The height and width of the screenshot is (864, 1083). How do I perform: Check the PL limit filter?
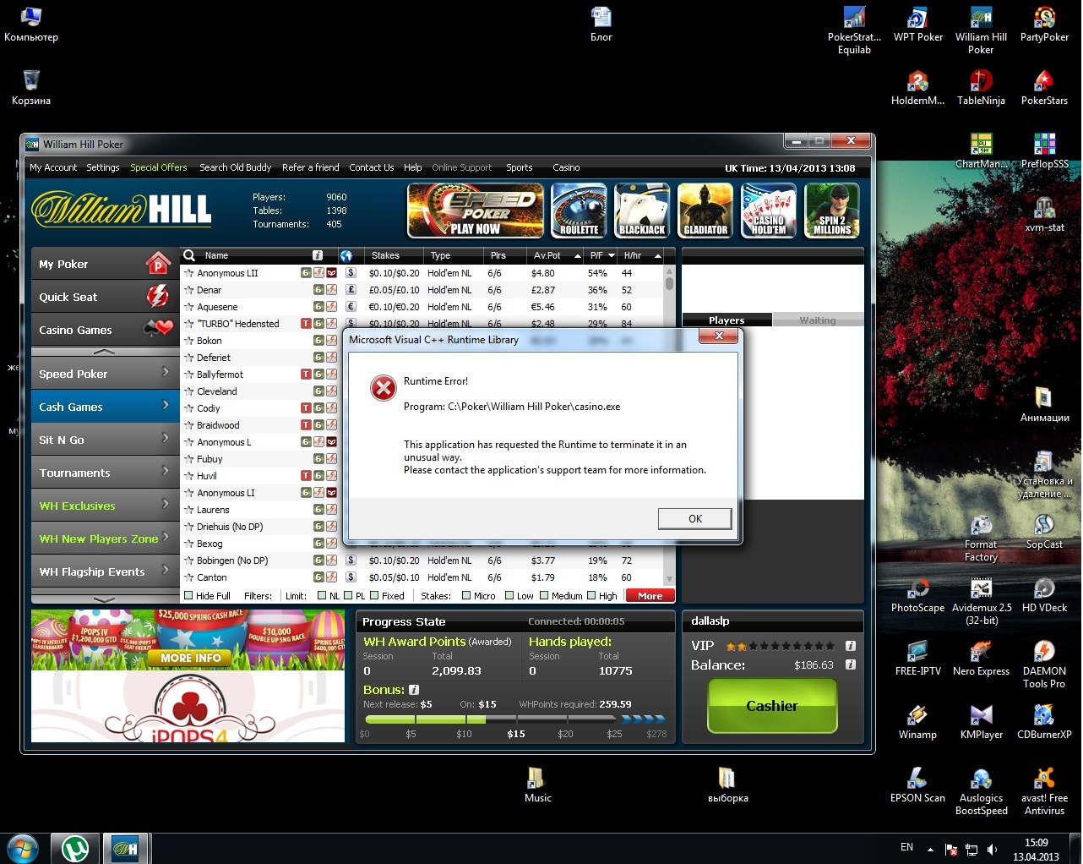[x=348, y=596]
